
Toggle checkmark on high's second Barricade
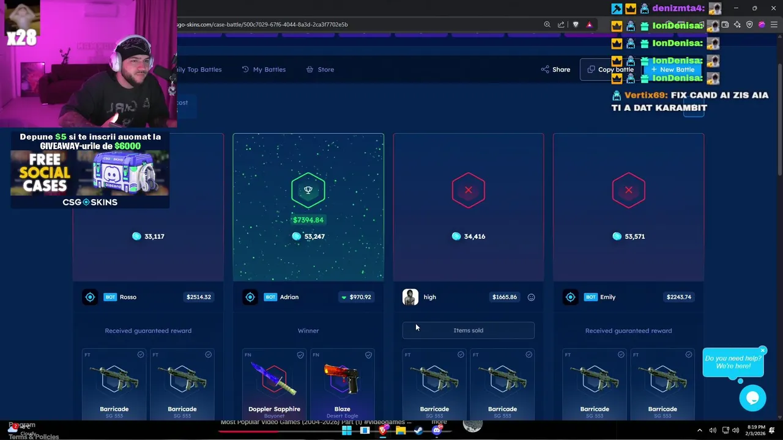pos(529,354)
